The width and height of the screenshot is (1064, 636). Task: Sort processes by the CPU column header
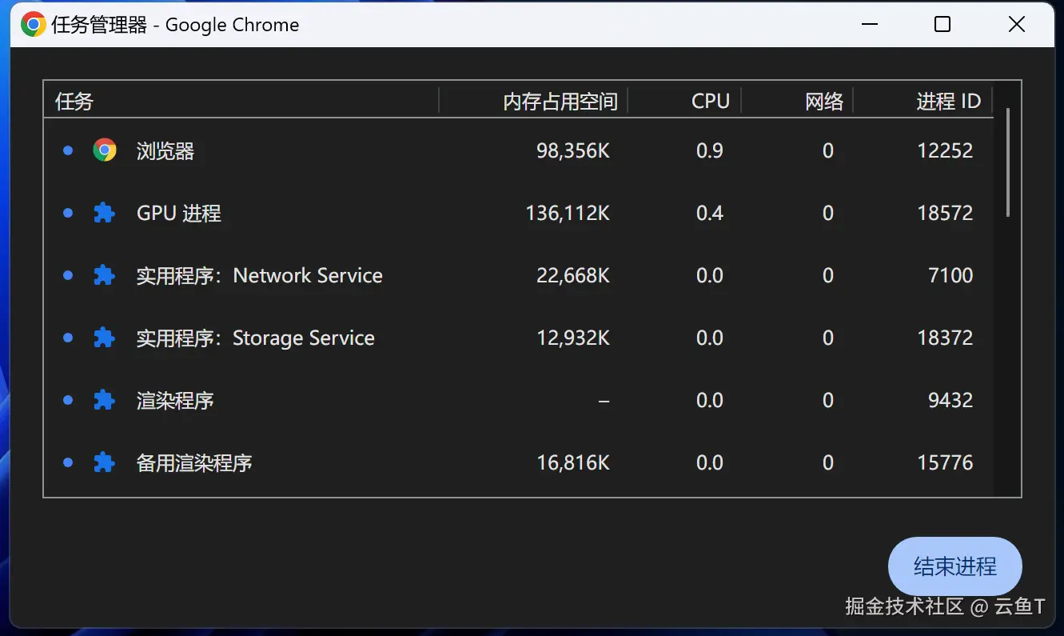(x=710, y=102)
